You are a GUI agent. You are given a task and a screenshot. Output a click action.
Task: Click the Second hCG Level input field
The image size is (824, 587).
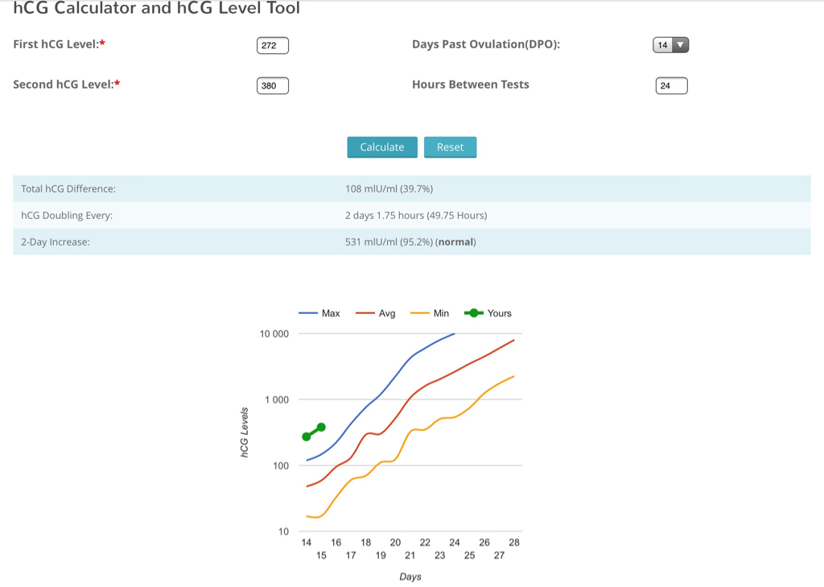272,85
